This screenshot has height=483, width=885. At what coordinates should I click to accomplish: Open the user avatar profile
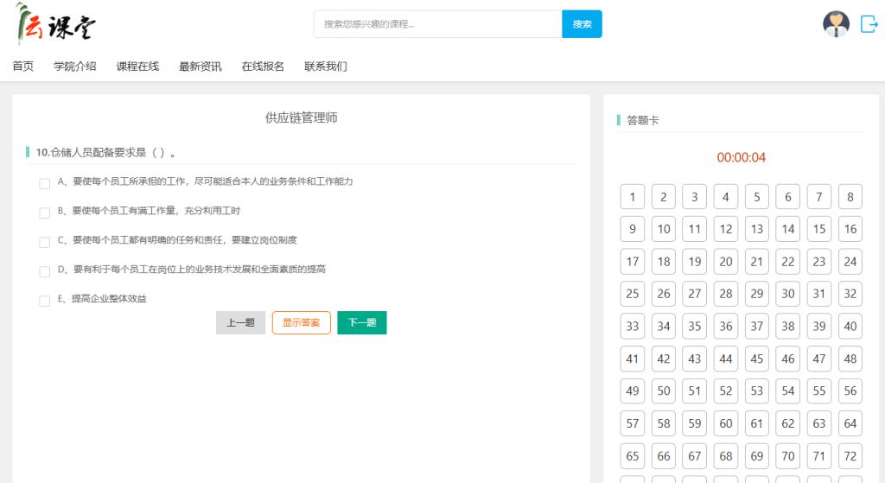[x=836, y=24]
